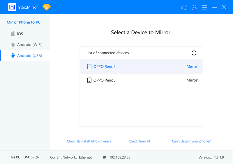Open the user account icon

pyautogui.click(x=195, y=7)
